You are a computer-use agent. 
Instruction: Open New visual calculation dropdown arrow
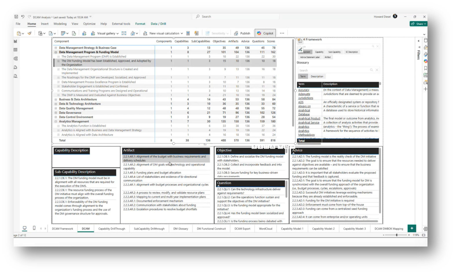point(182,33)
